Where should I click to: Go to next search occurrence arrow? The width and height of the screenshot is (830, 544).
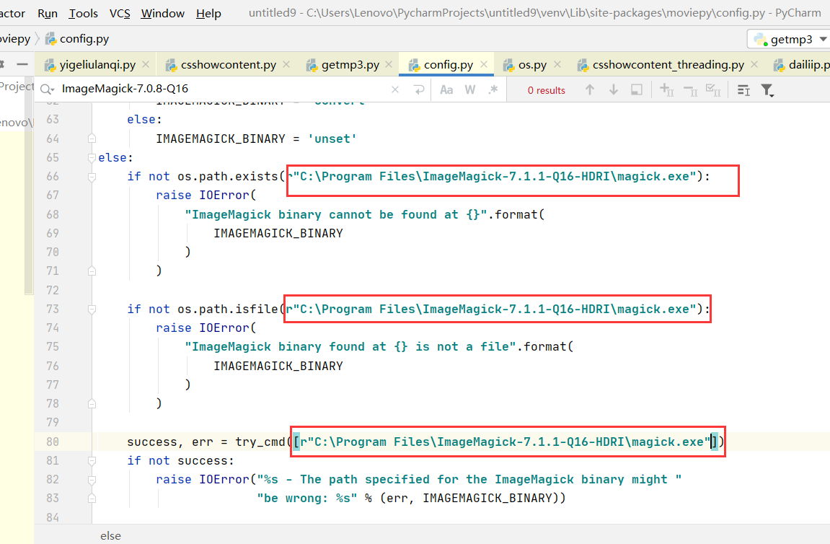tap(614, 89)
